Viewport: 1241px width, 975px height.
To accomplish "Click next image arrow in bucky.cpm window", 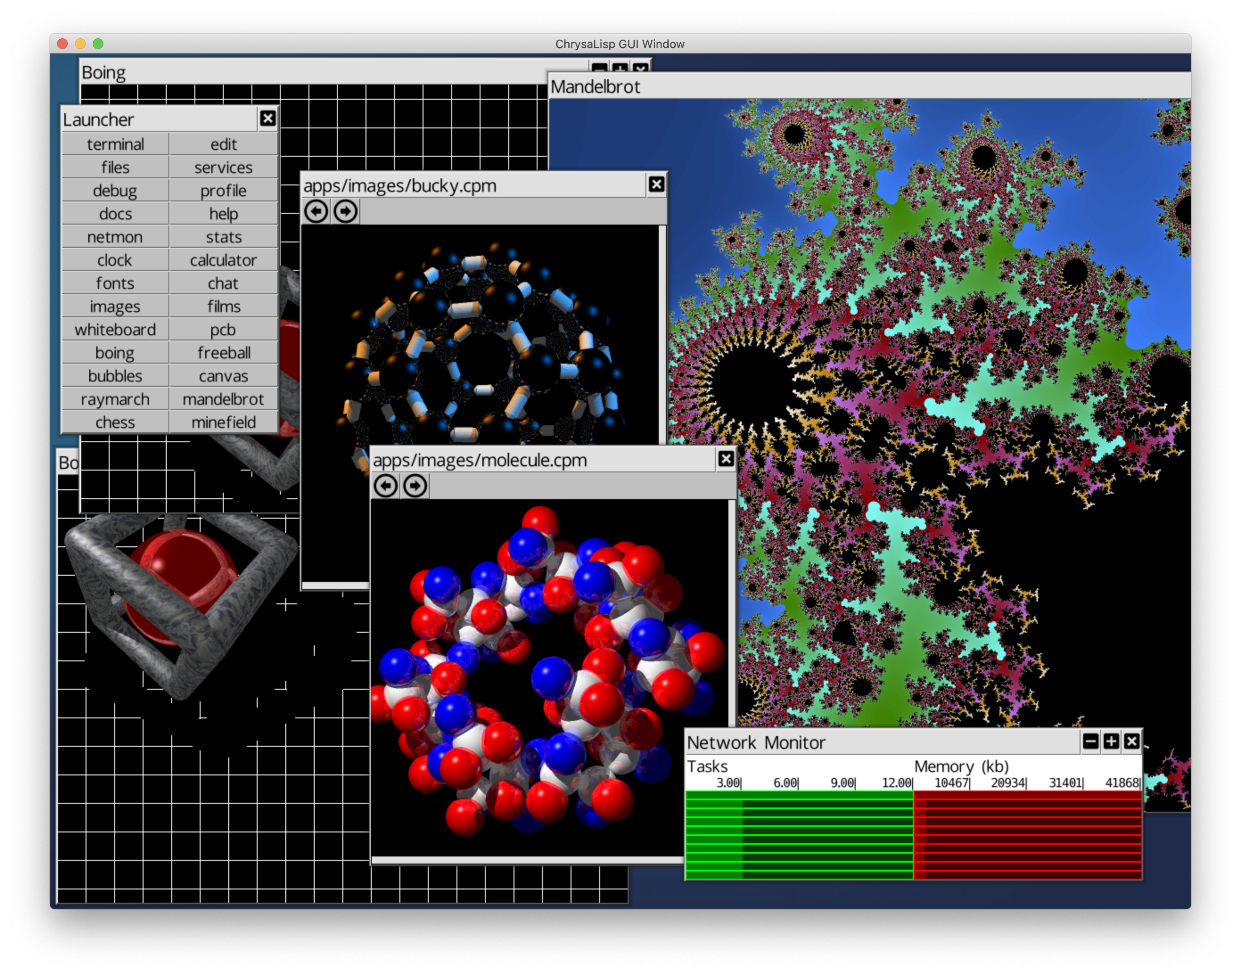I will 345,211.
